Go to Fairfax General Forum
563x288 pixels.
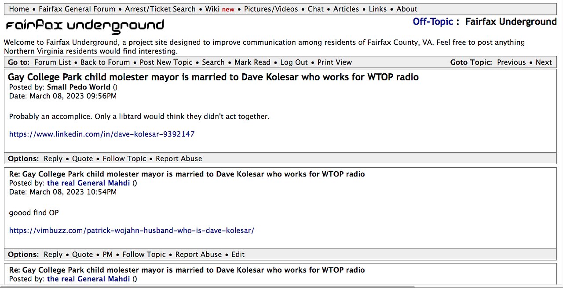tap(77, 9)
